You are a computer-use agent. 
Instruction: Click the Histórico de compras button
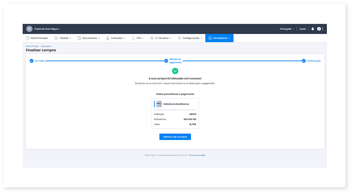coord(175,137)
